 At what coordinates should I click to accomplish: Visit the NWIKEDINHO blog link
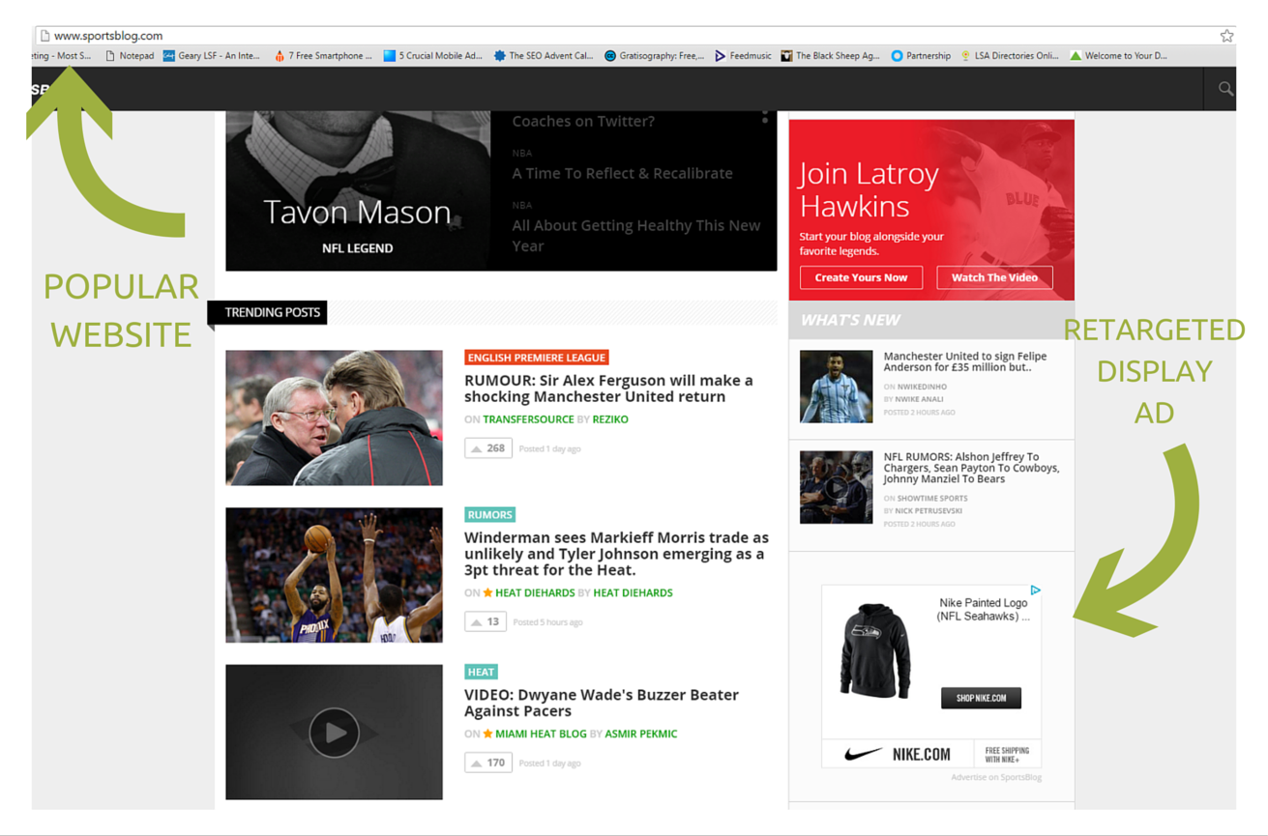tap(921, 387)
